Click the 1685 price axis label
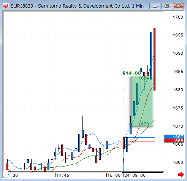The height and width of the screenshot is (181, 187). tap(178, 71)
